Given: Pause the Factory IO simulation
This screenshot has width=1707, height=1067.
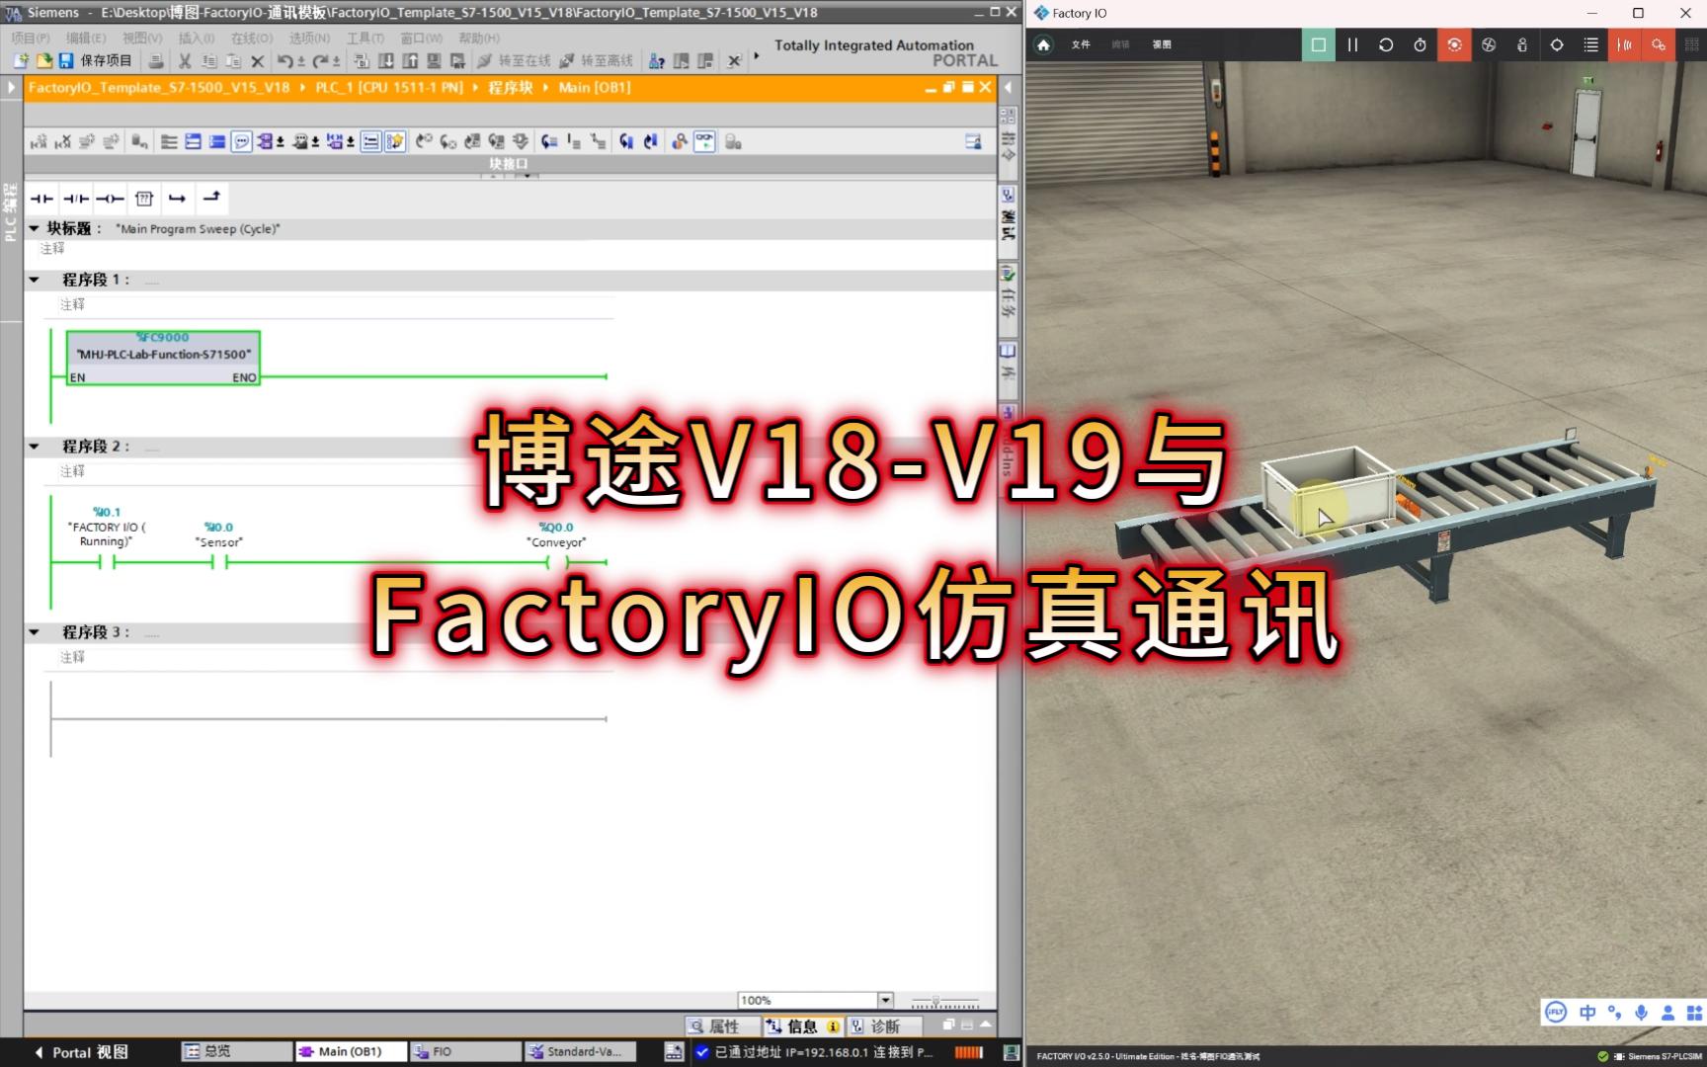Looking at the screenshot, I should pyautogui.click(x=1352, y=44).
